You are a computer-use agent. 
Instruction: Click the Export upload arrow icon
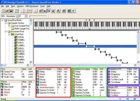click(x=58, y=11)
